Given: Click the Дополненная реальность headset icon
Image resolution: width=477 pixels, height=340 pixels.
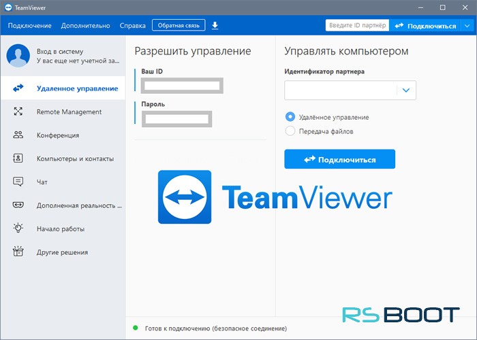Looking at the screenshot, I should coord(18,205).
